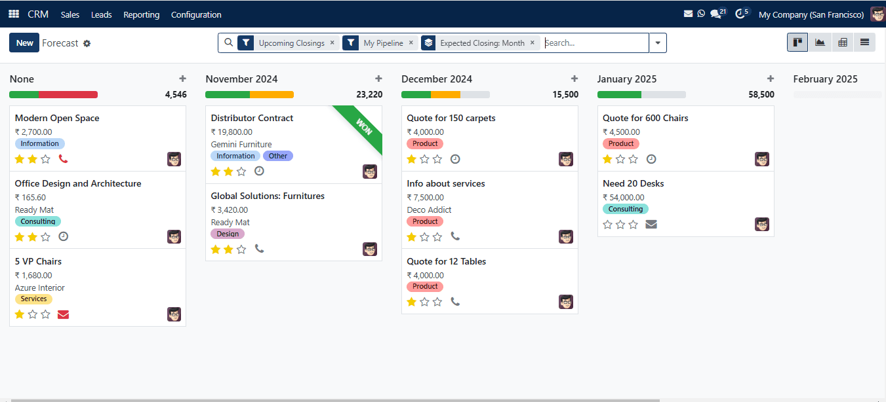The image size is (886, 402).
Task: Click the plus icon in December 2024 column
Action: pyautogui.click(x=574, y=79)
